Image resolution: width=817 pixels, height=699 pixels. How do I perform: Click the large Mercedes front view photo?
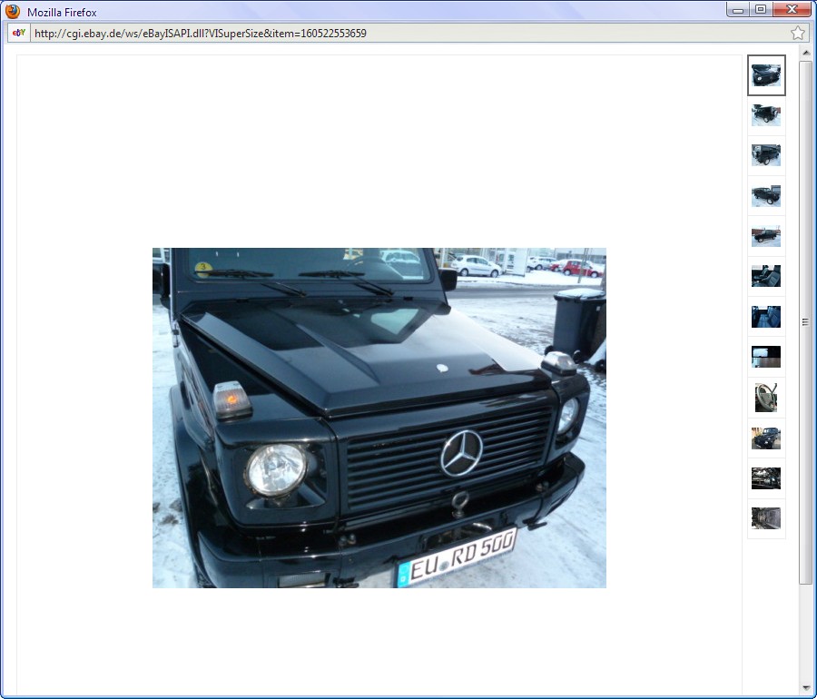(379, 418)
